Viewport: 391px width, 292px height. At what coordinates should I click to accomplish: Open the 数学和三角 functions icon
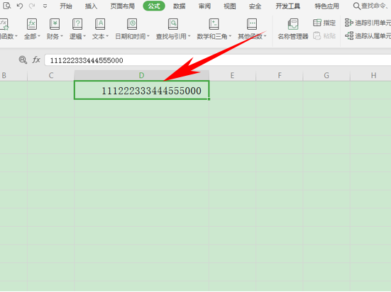click(214, 24)
